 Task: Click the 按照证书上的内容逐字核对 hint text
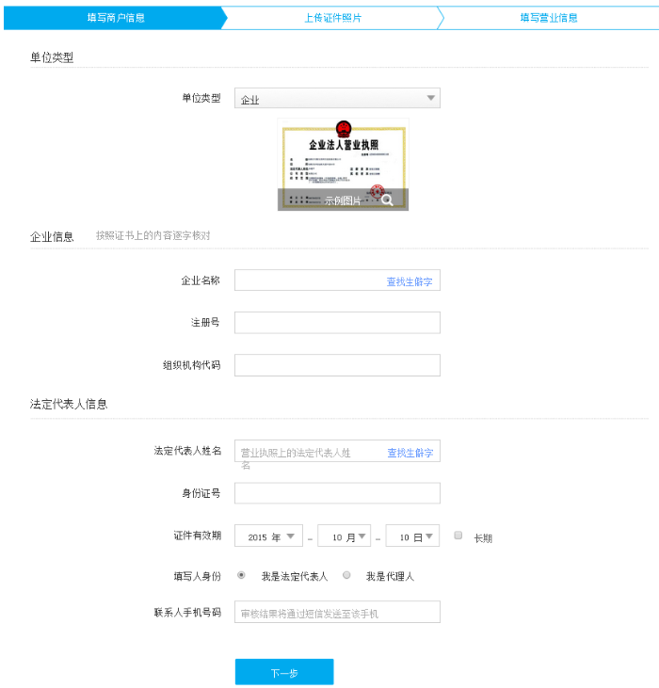(153, 235)
